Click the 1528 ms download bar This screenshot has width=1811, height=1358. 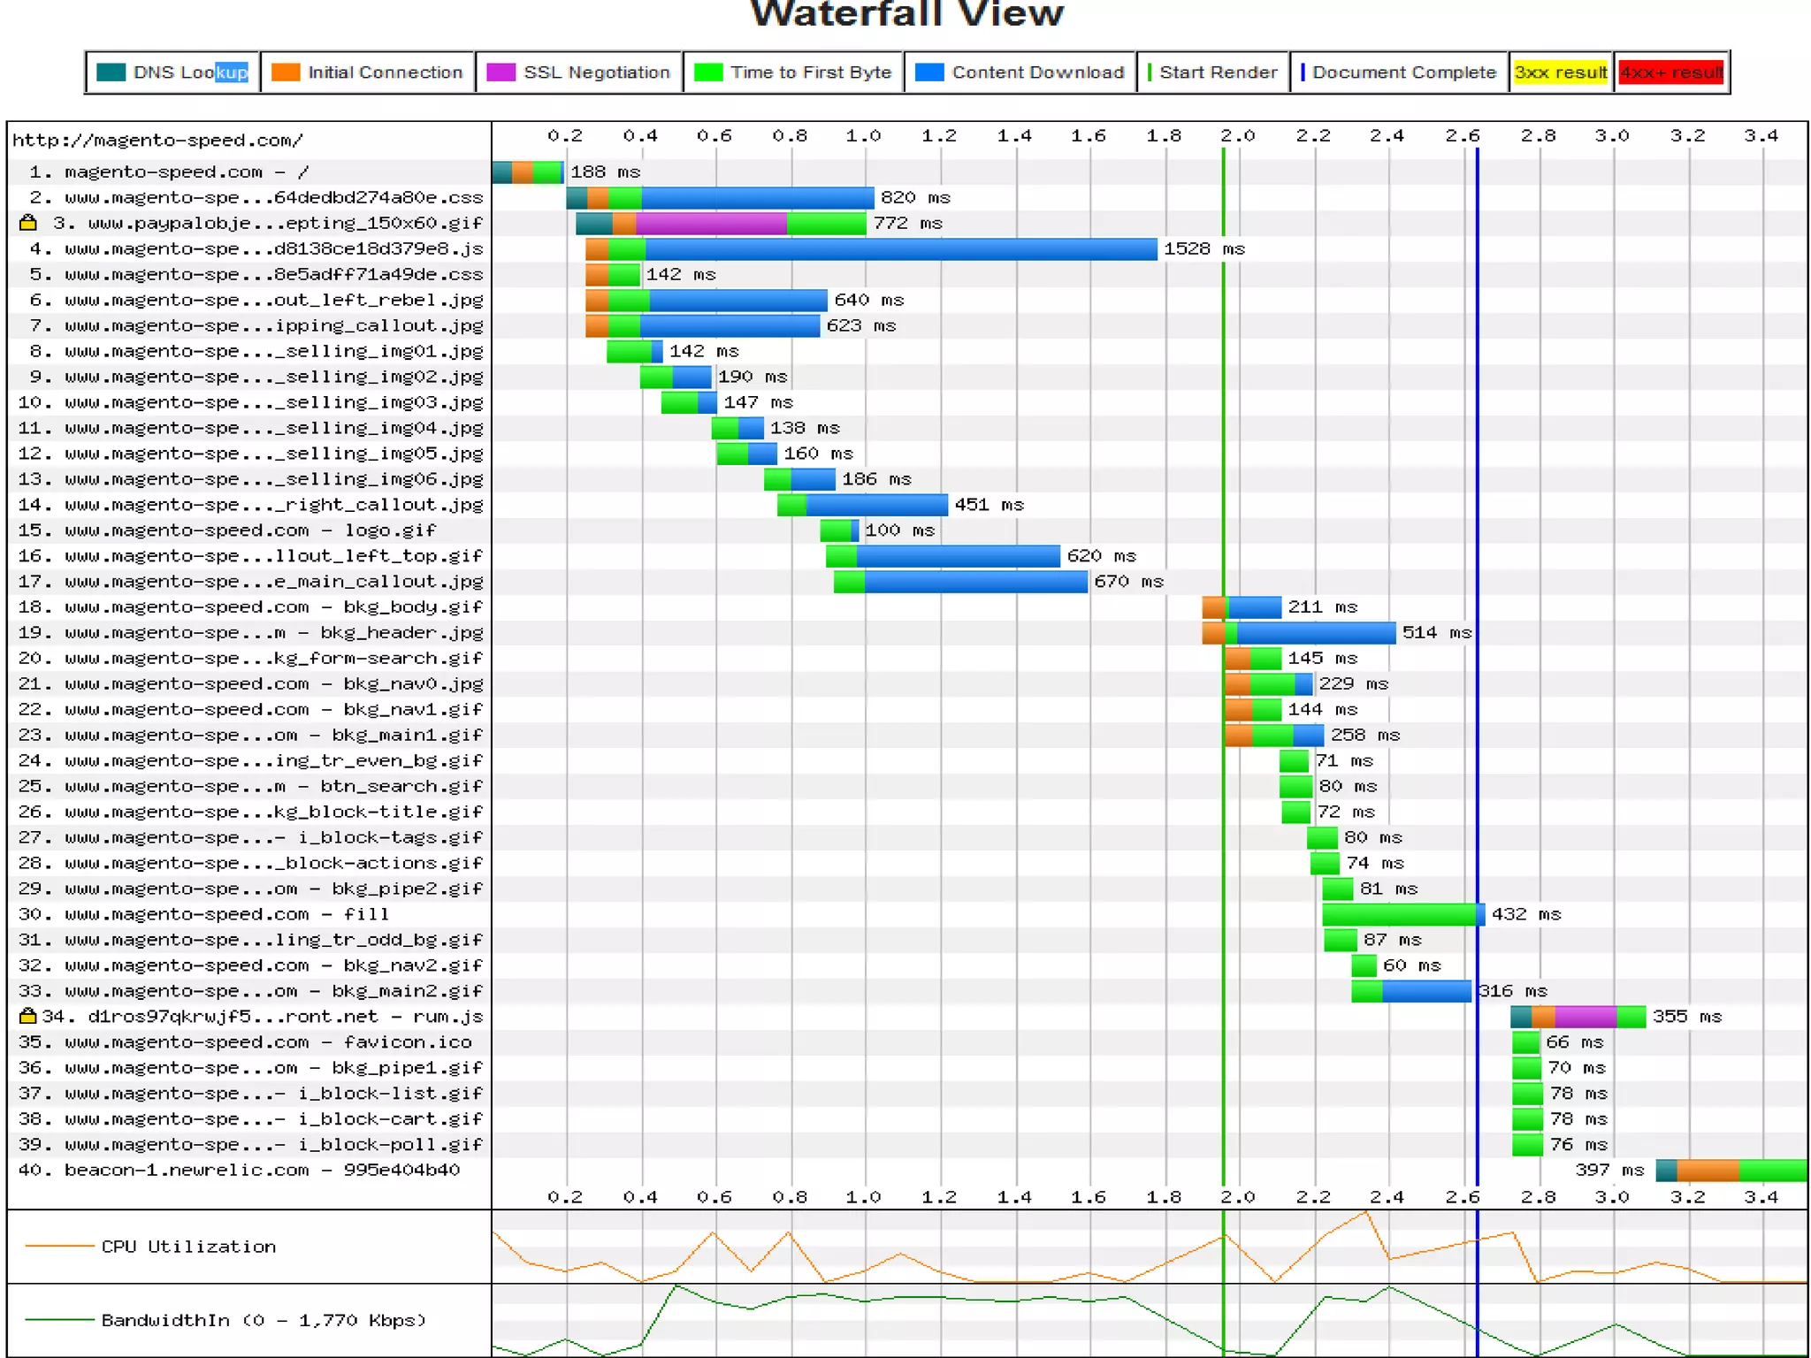pyautogui.click(x=900, y=249)
